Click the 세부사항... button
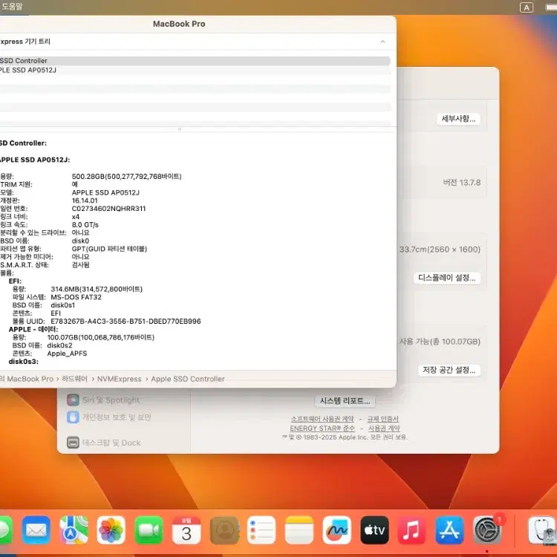The width and height of the screenshot is (557, 557). (x=458, y=119)
